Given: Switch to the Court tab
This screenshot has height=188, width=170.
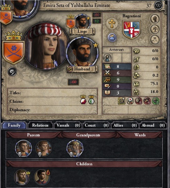Looking at the screenshot, I should (96, 125).
